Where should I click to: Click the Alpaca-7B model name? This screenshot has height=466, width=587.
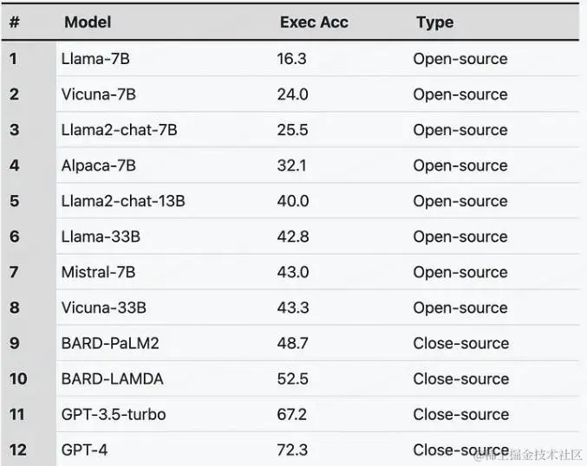pyautogui.click(x=98, y=165)
